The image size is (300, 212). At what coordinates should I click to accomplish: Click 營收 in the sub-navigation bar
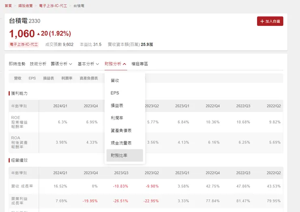[17, 78]
